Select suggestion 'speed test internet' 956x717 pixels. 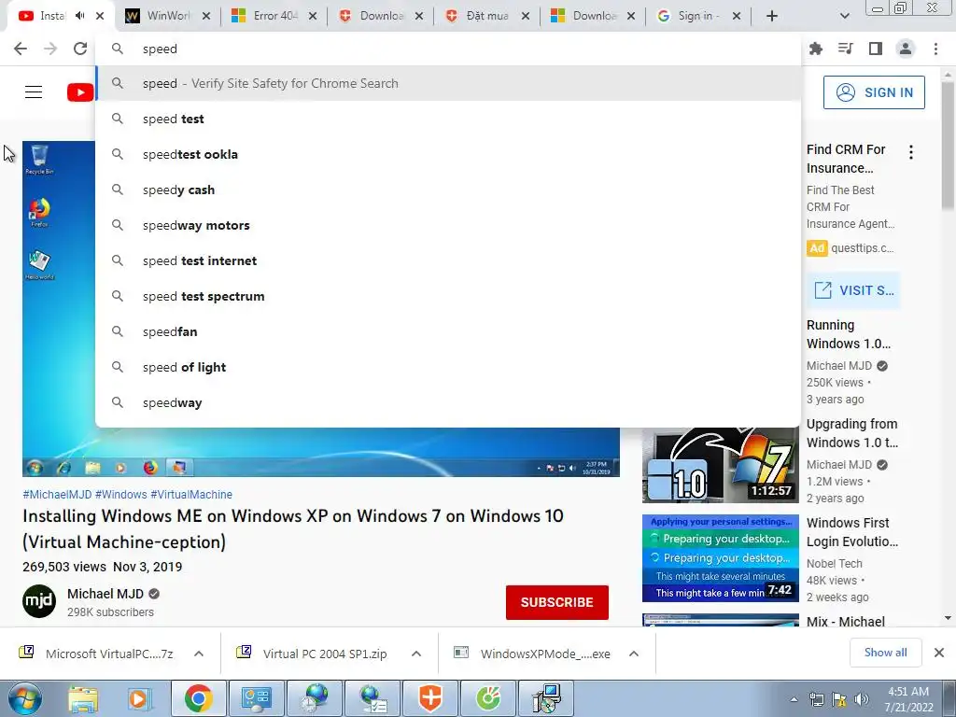click(448, 260)
